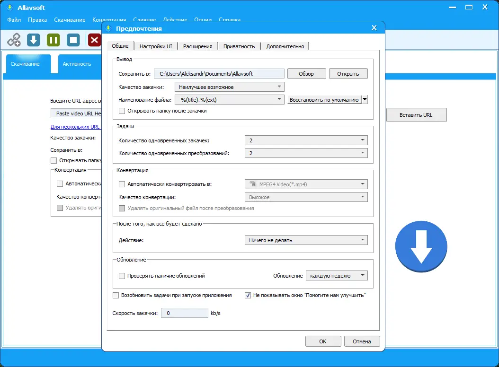The height and width of the screenshot is (367, 499).
Task: Click the blue stop square toolbar icon
Action: point(73,40)
